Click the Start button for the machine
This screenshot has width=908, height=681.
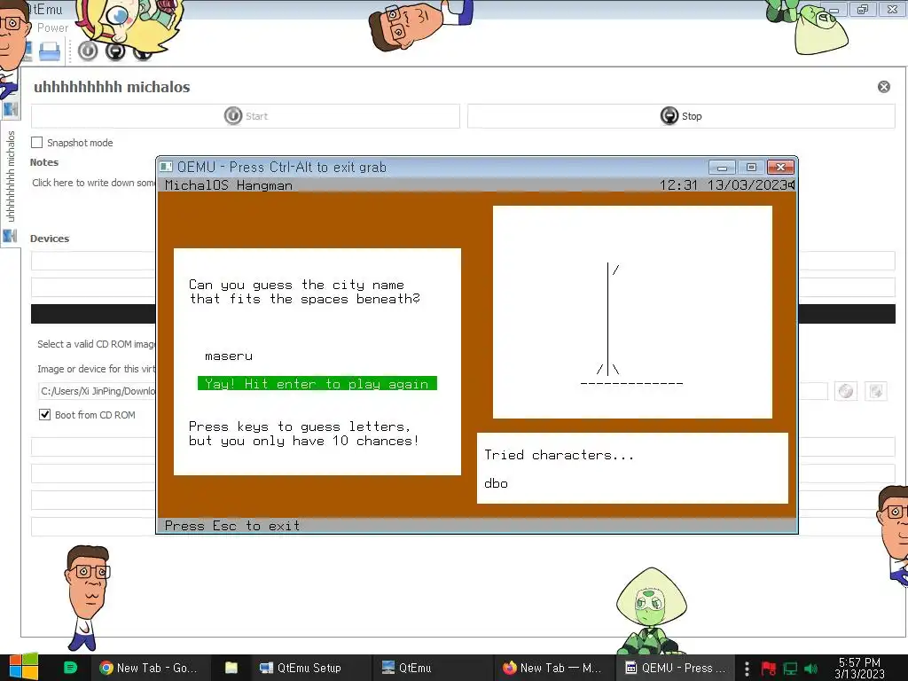click(x=246, y=116)
